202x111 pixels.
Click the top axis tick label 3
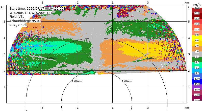pos(148,3)
